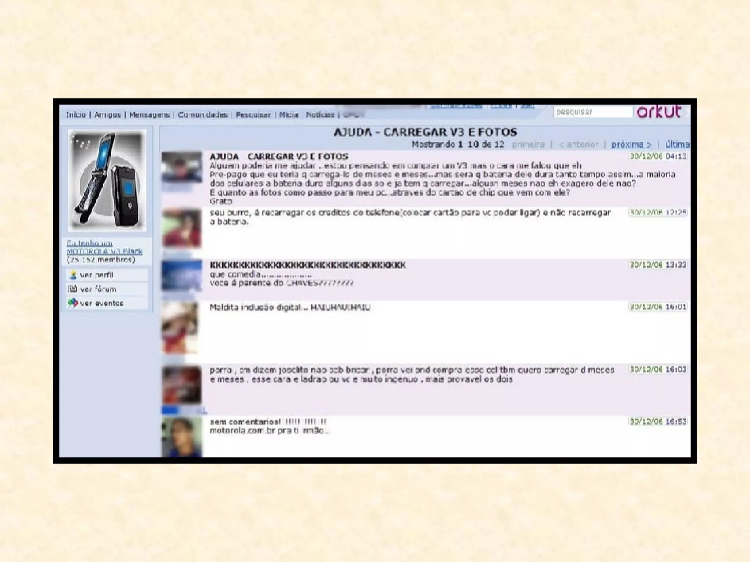Go to próxima page of posts
Screen dimensions: 750x562
point(631,145)
